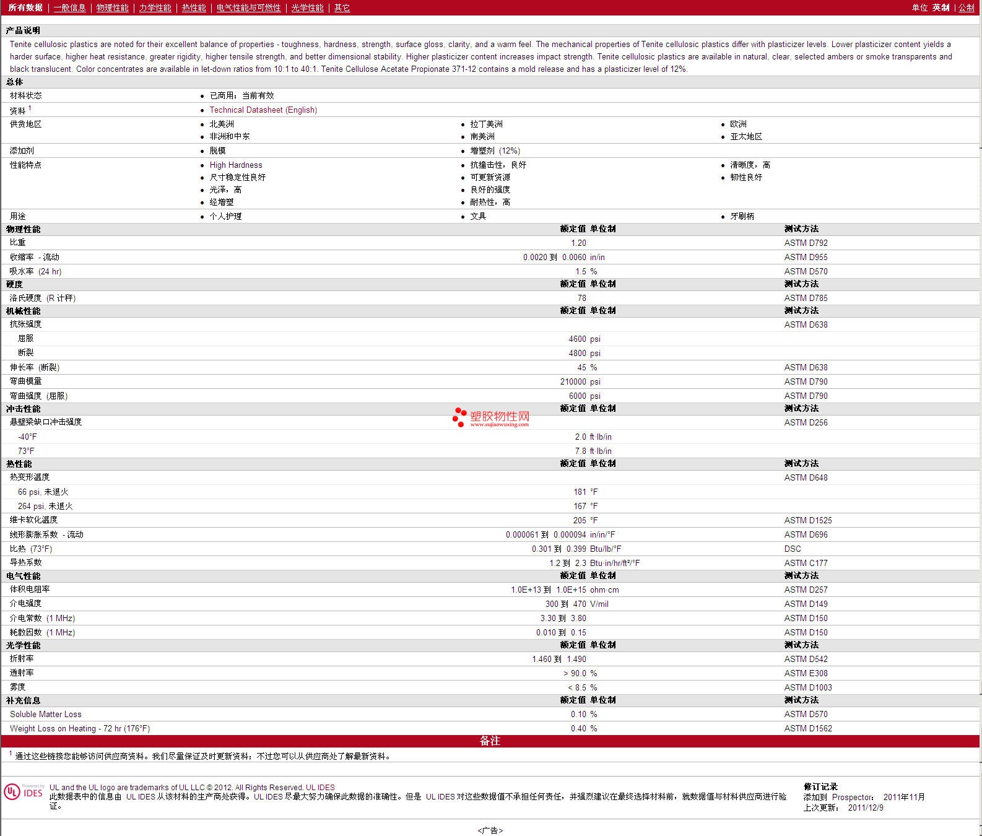Click ASTM C177 test method

coord(806,563)
